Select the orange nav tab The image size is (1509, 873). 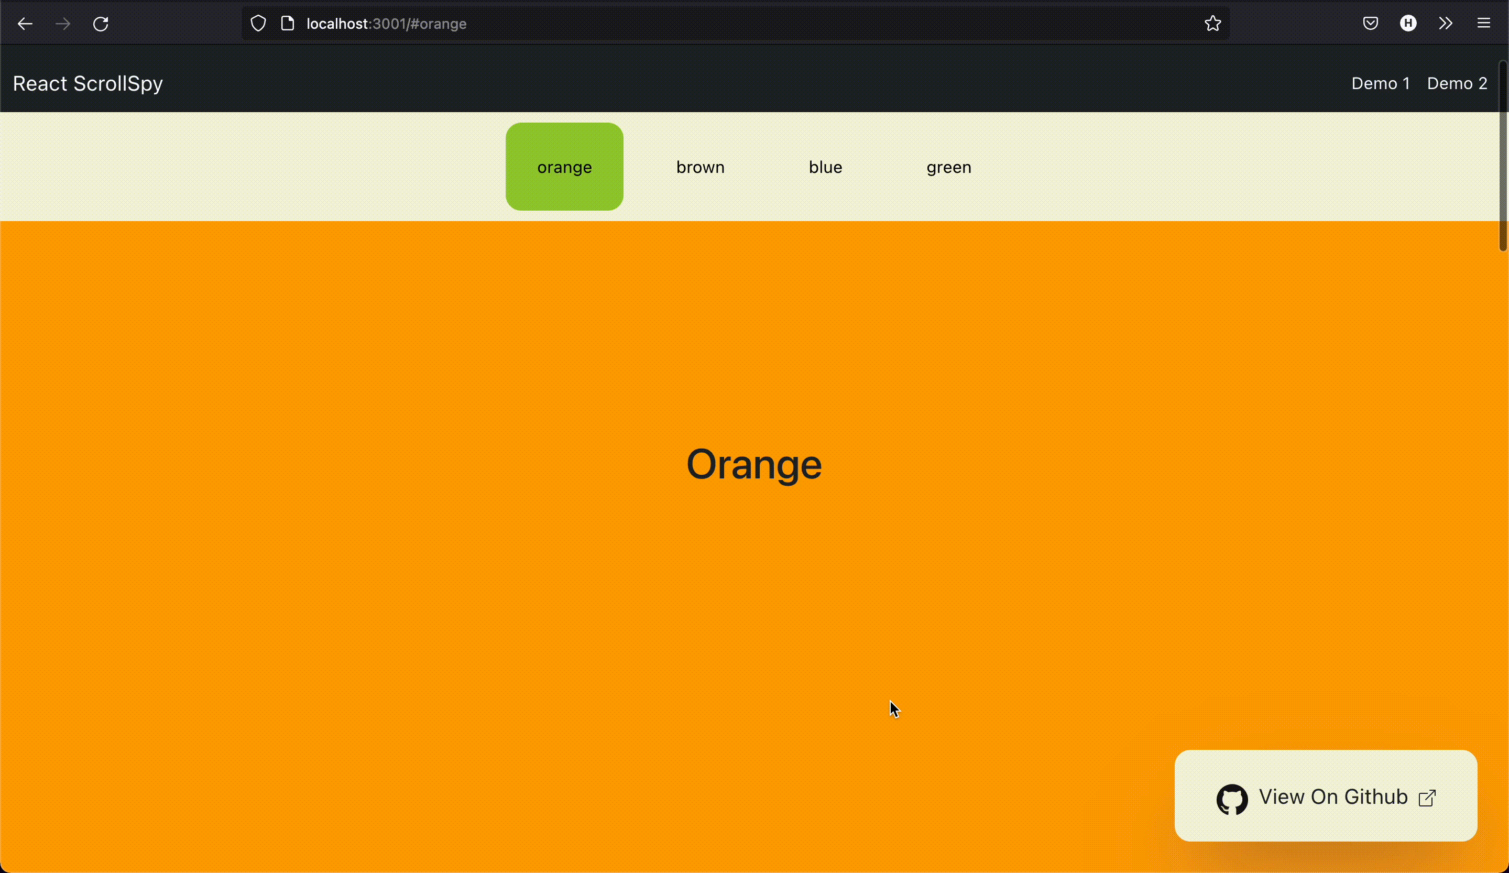click(564, 167)
